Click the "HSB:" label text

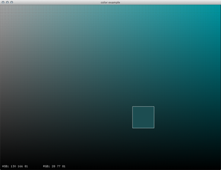[6, 166]
